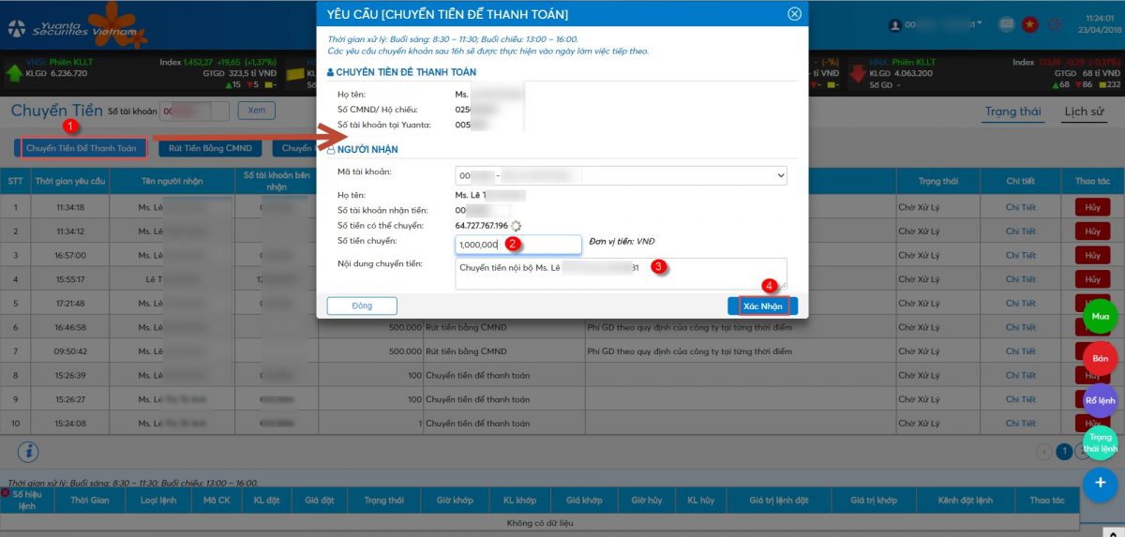Click the blue info icon below the table
1125x537 pixels.
click(x=28, y=451)
